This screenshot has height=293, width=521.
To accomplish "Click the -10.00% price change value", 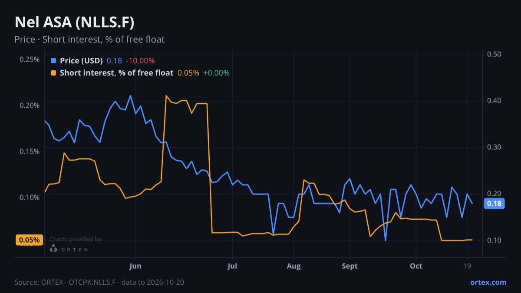I will [140, 61].
